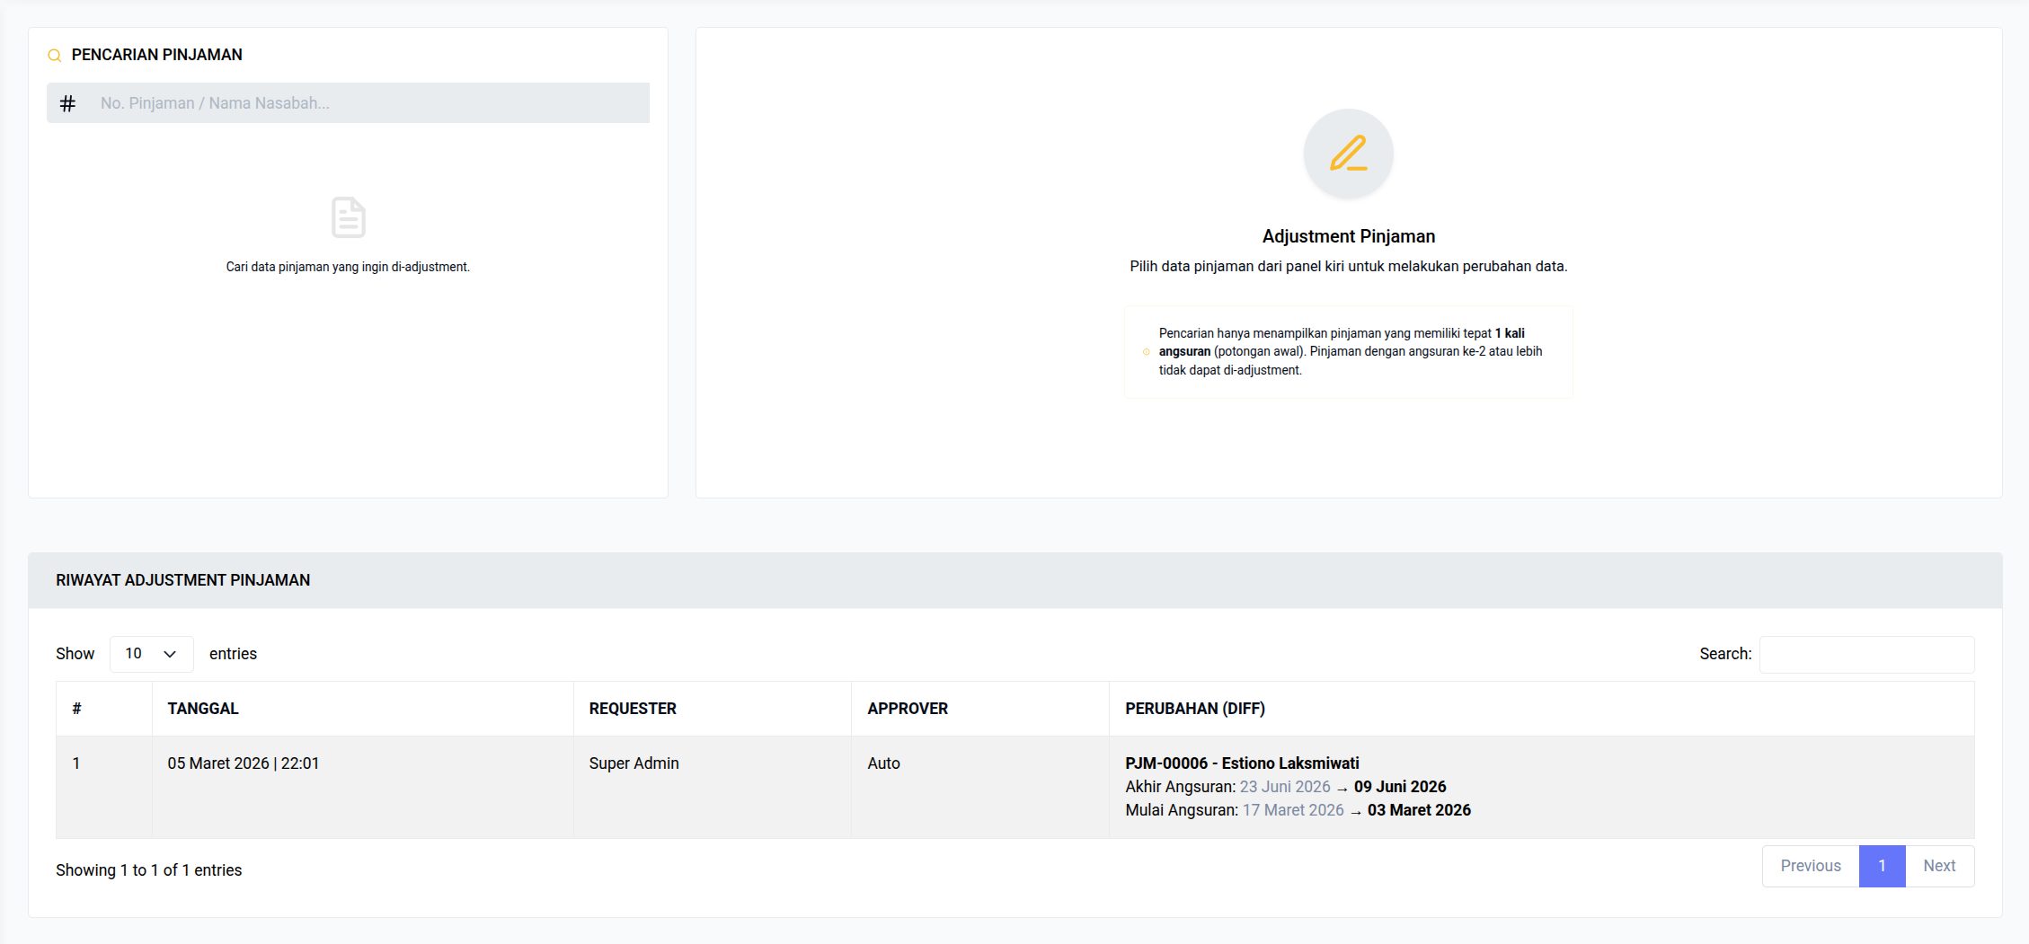Select page 1 in pagination
Screen dimensions: 2029x944
(1883, 866)
